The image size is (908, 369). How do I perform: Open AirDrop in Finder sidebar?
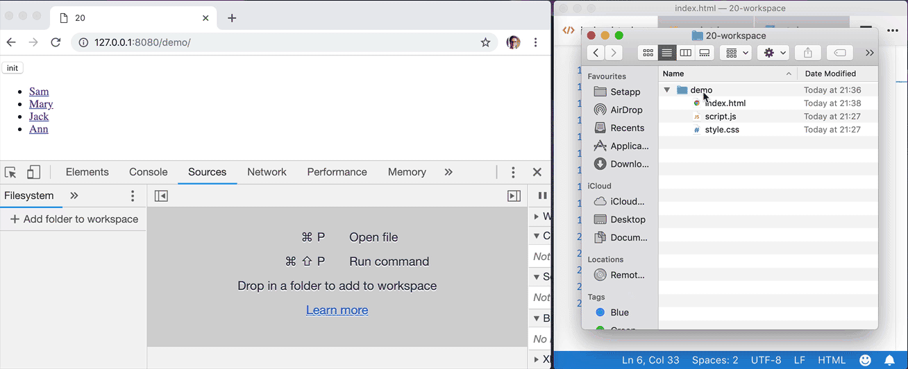pos(617,110)
